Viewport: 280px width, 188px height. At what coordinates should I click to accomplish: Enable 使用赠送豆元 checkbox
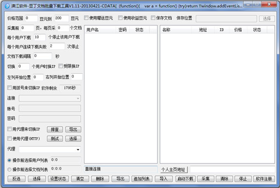86,18
